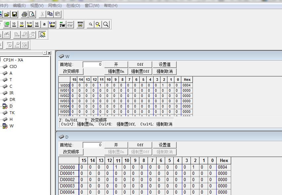This screenshot has width=282, height=195.
Task: Click 强制置On button in W window
Action: click(116, 71)
